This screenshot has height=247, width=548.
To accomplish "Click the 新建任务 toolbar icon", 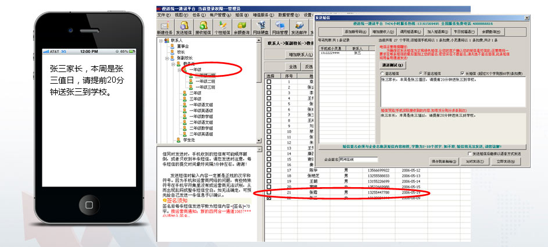I will tap(165, 28).
